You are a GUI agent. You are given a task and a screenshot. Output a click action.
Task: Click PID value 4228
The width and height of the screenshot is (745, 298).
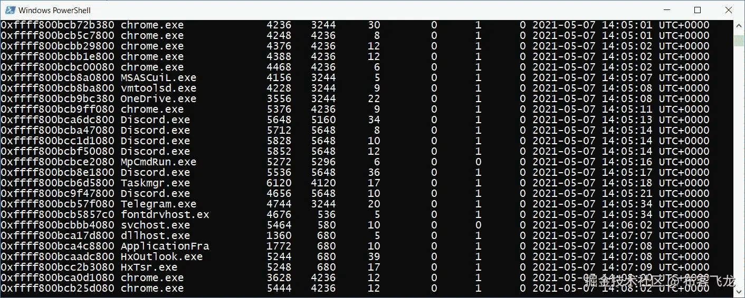click(279, 88)
